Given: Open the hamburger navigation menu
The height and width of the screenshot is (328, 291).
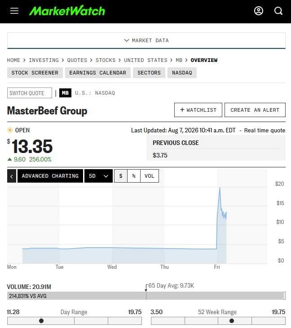Looking at the screenshot, I should (14, 11).
